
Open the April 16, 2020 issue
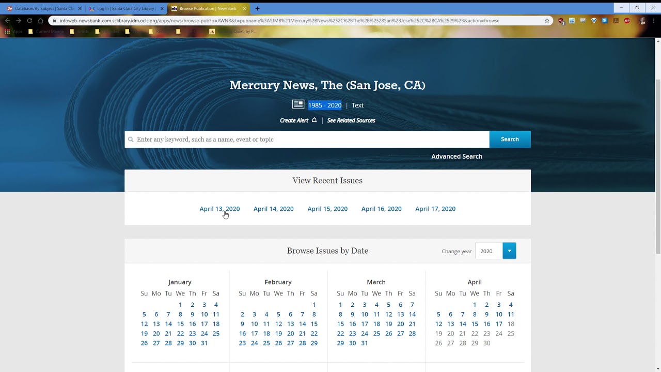coord(381,209)
